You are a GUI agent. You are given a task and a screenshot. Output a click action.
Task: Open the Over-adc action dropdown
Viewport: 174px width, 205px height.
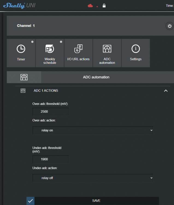(93, 130)
